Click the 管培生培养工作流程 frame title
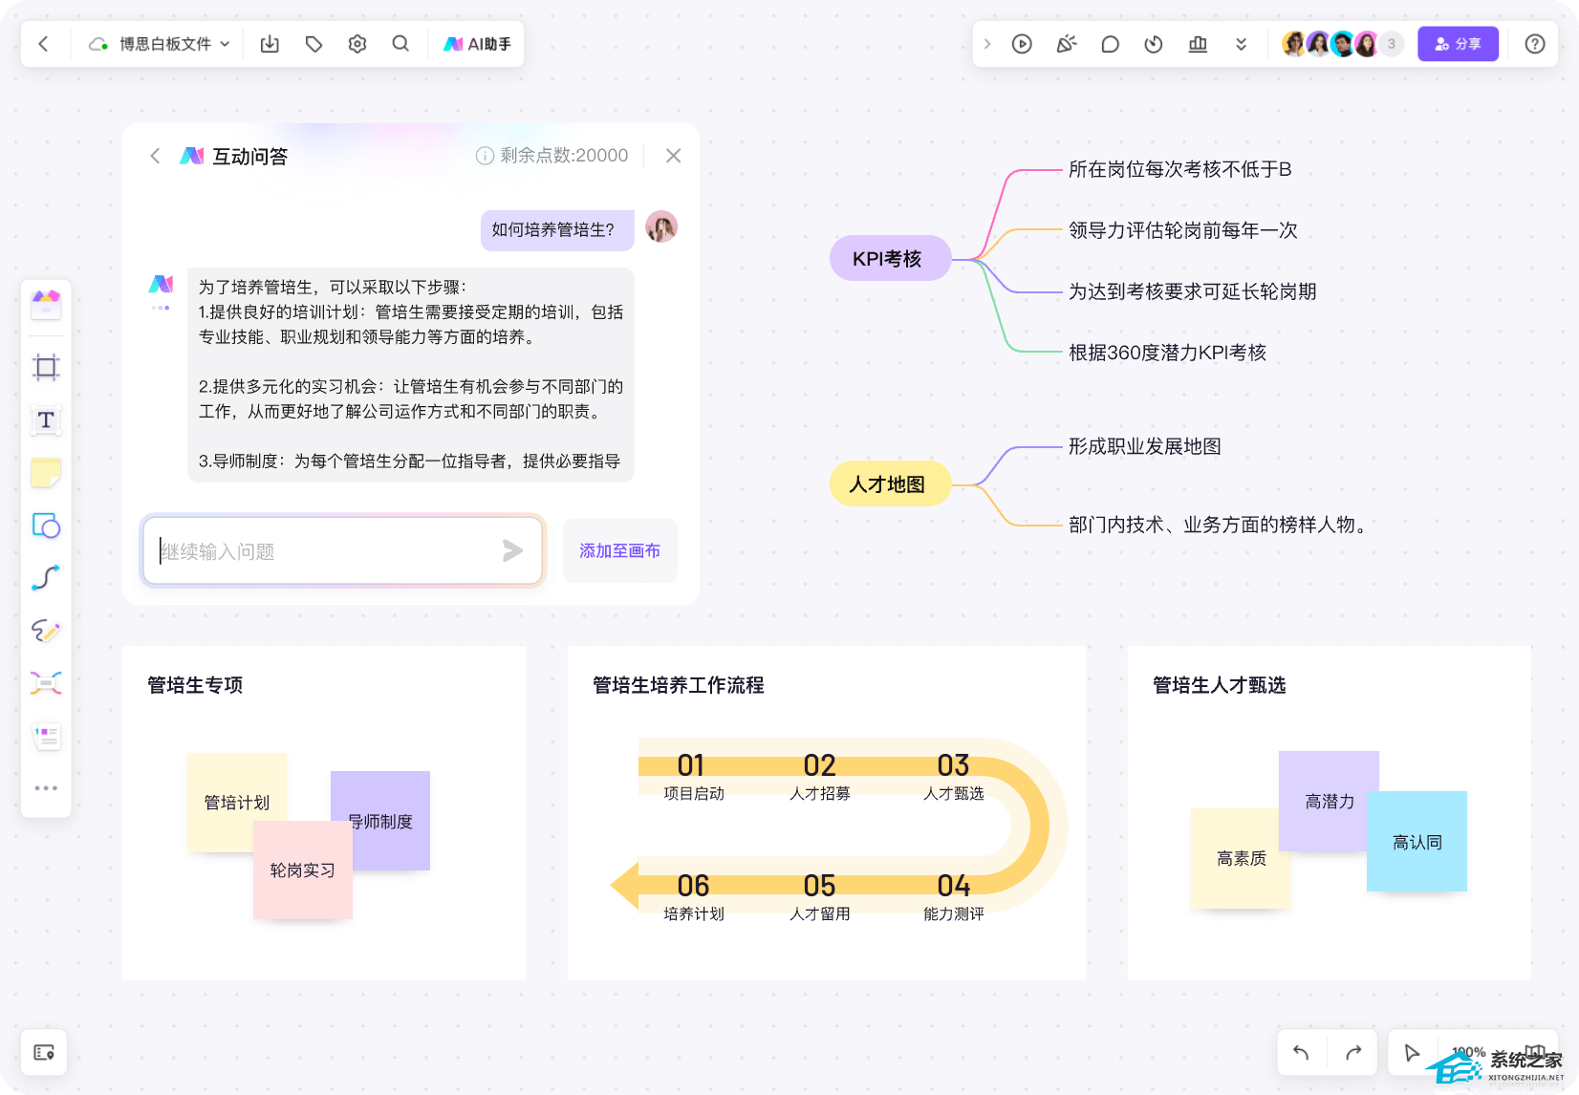The height and width of the screenshot is (1095, 1579). pyautogui.click(x=678, y=685)
